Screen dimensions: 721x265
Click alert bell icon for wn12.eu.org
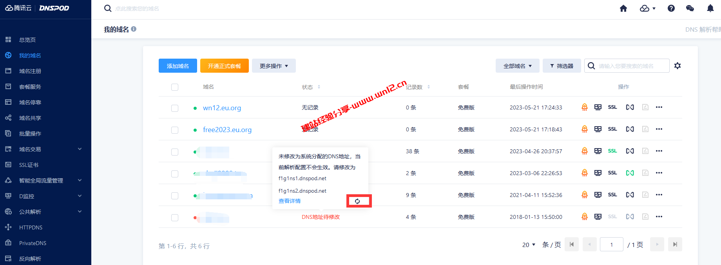click(585, 107)
